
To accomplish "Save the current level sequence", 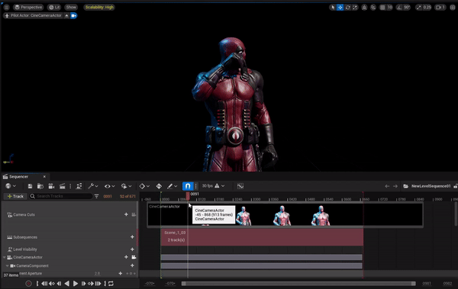I will coord(30,186).
